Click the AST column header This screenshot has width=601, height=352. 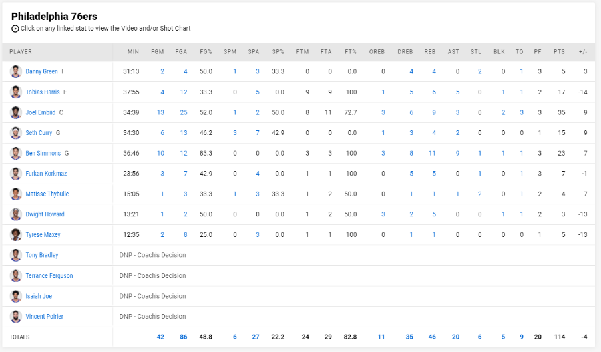(x=453, y=52)
